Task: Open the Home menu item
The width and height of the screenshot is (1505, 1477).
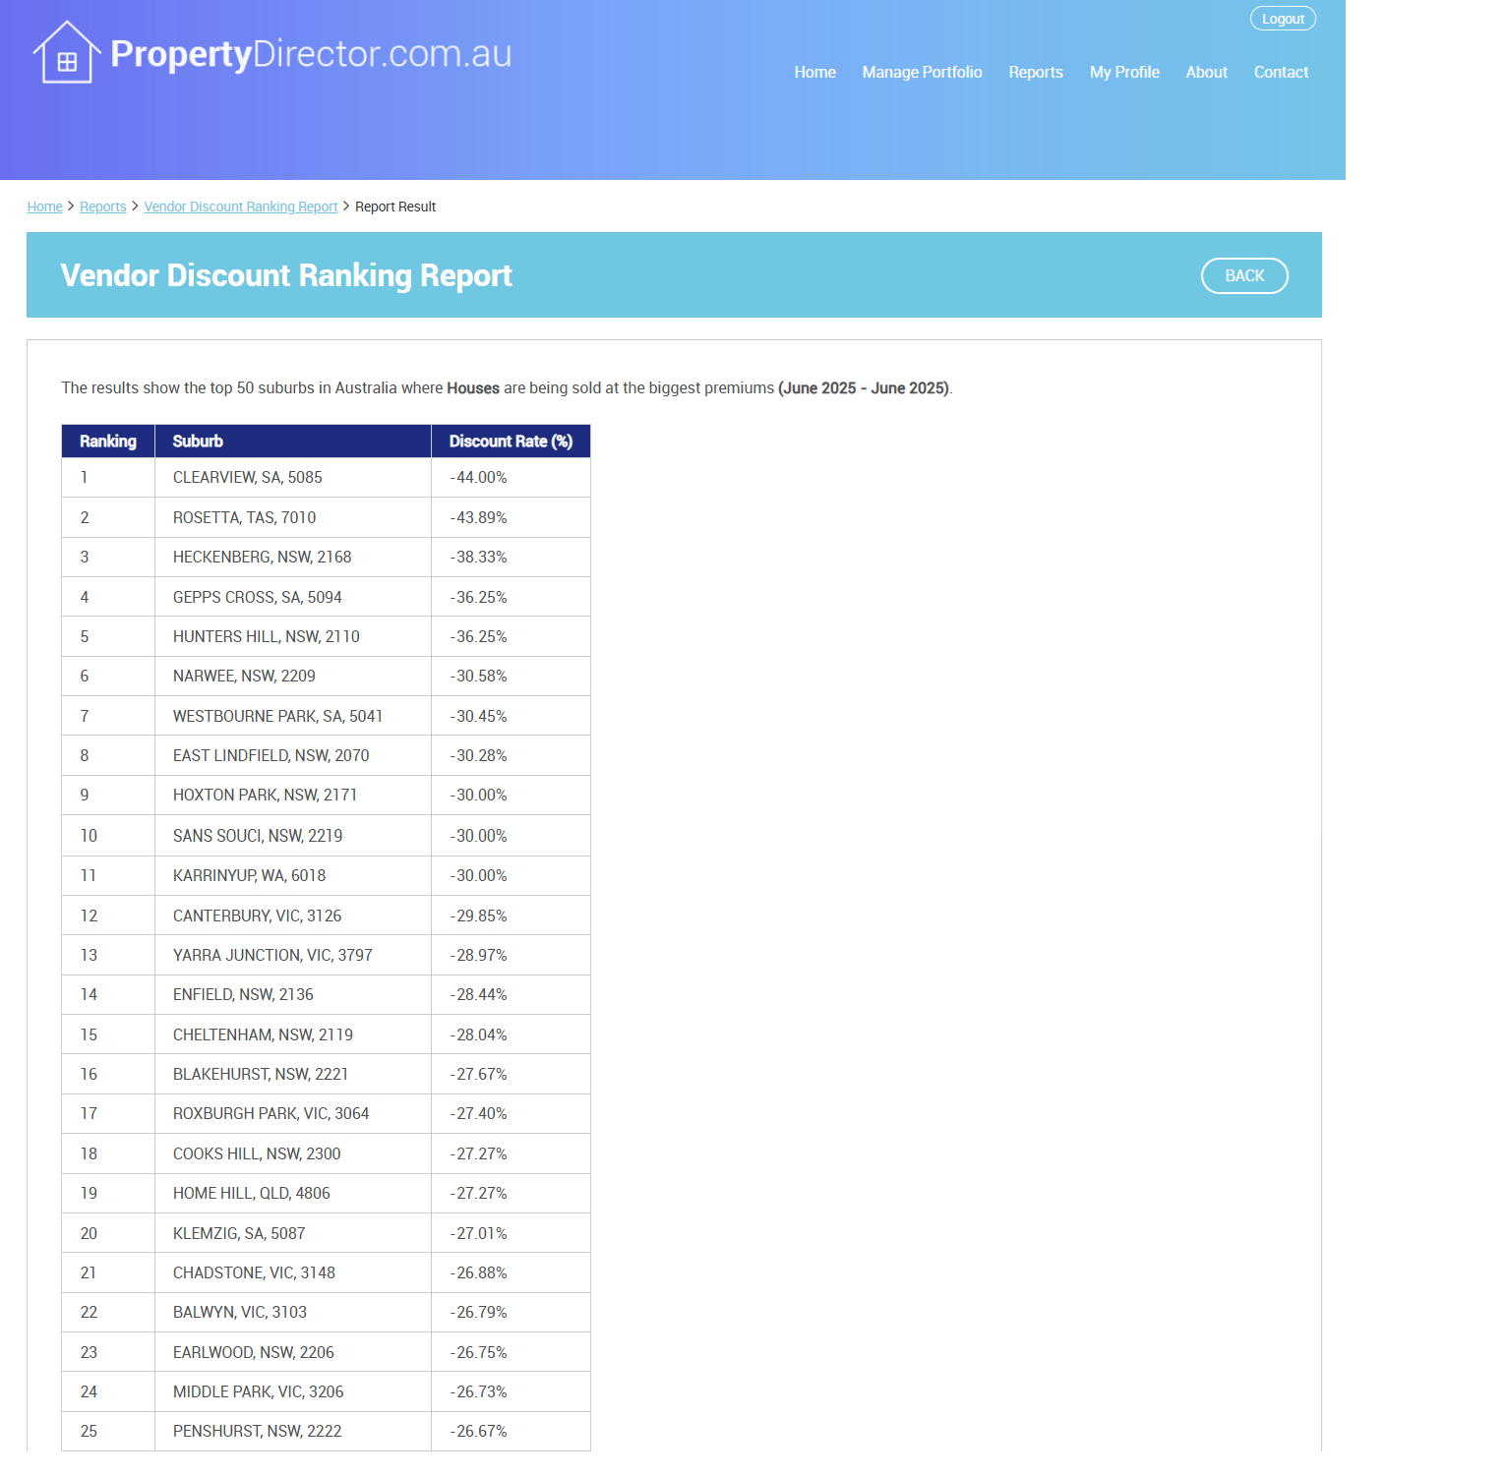Action: click(x=814, y=72)
